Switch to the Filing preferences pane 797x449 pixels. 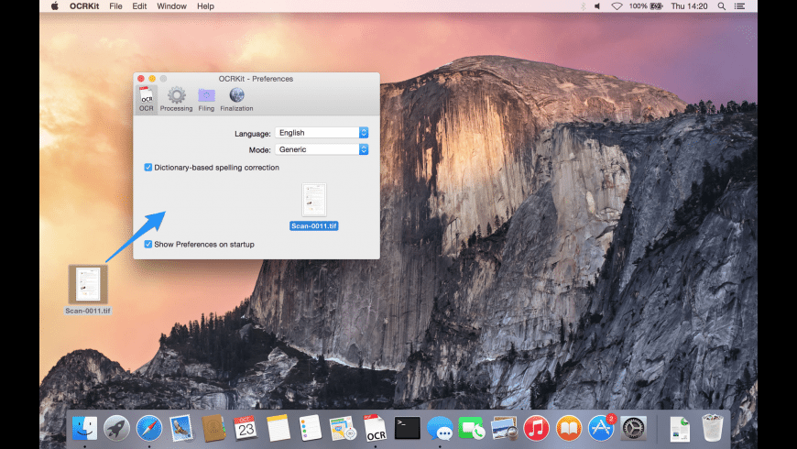pos(206,99)
